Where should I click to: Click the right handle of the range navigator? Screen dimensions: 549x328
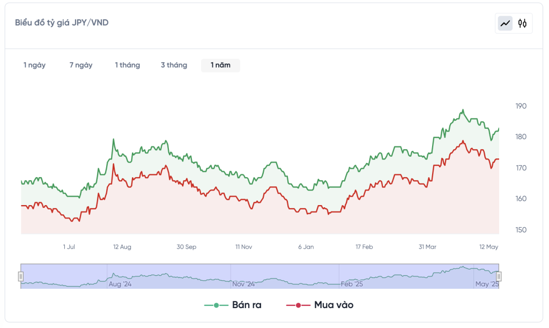(x=499, y=276)
